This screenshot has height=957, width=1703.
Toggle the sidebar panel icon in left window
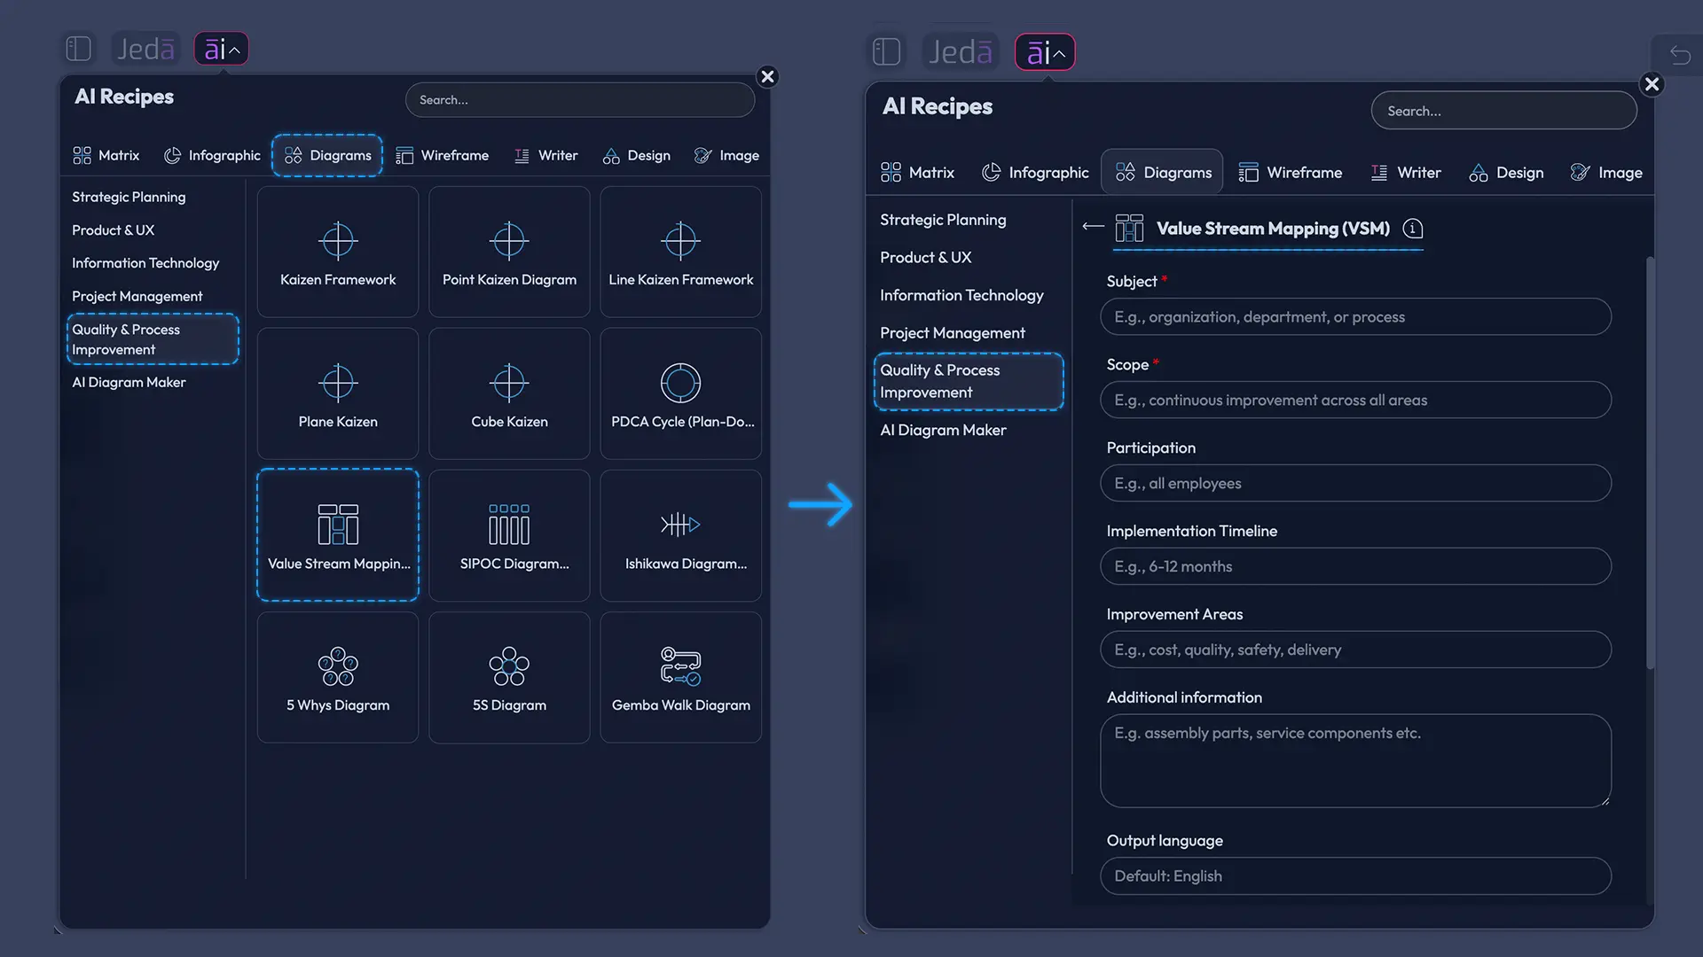point(79,49)
